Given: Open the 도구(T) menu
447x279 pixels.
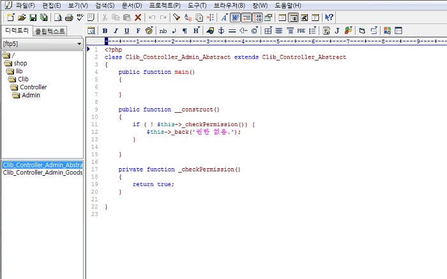Looking at the screenshot, I should pos(197,5).
